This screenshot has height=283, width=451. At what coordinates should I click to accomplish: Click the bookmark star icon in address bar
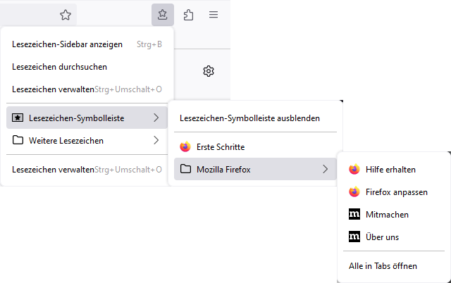click(66, 15)
